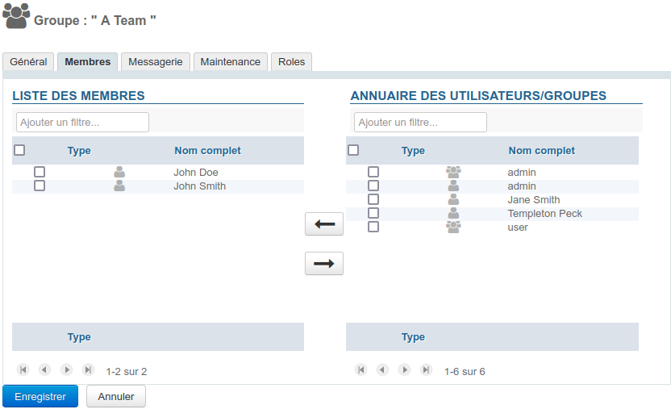Switch to the Messagerie tab
671x409 pixels.
click(156, 62)
